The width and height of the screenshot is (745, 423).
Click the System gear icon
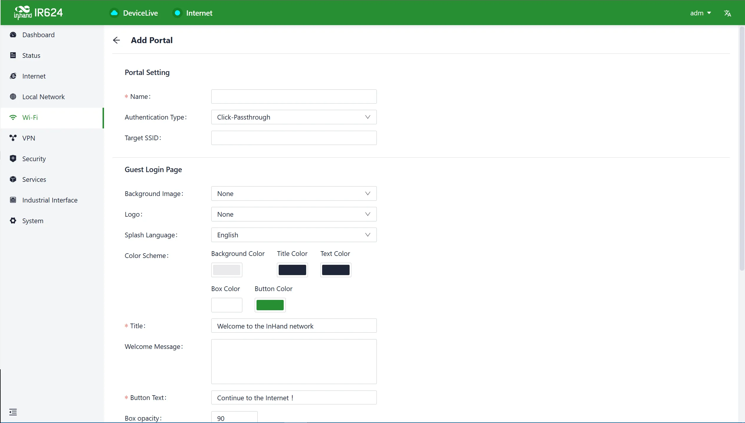(x=13, y=221)
